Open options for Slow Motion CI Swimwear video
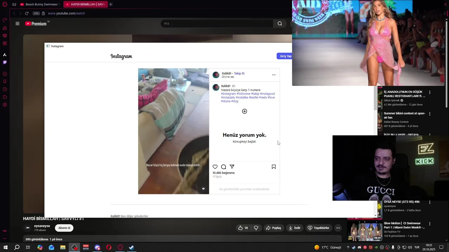Screen dimensions: 449x252 (x=430, y=224)
